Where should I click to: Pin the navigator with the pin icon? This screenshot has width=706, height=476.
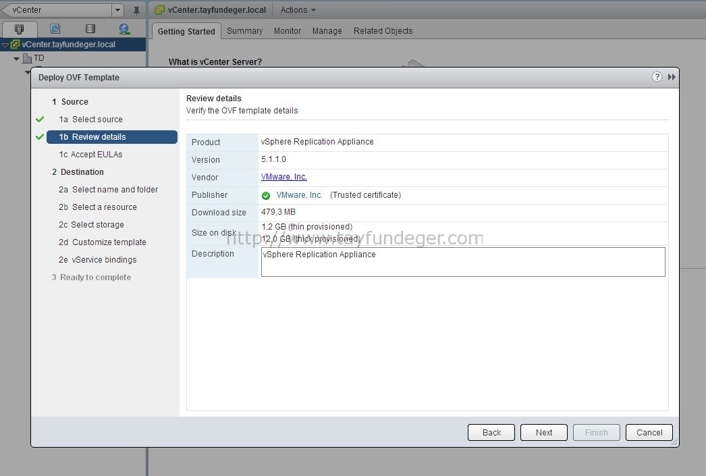[x=136, y=10]
